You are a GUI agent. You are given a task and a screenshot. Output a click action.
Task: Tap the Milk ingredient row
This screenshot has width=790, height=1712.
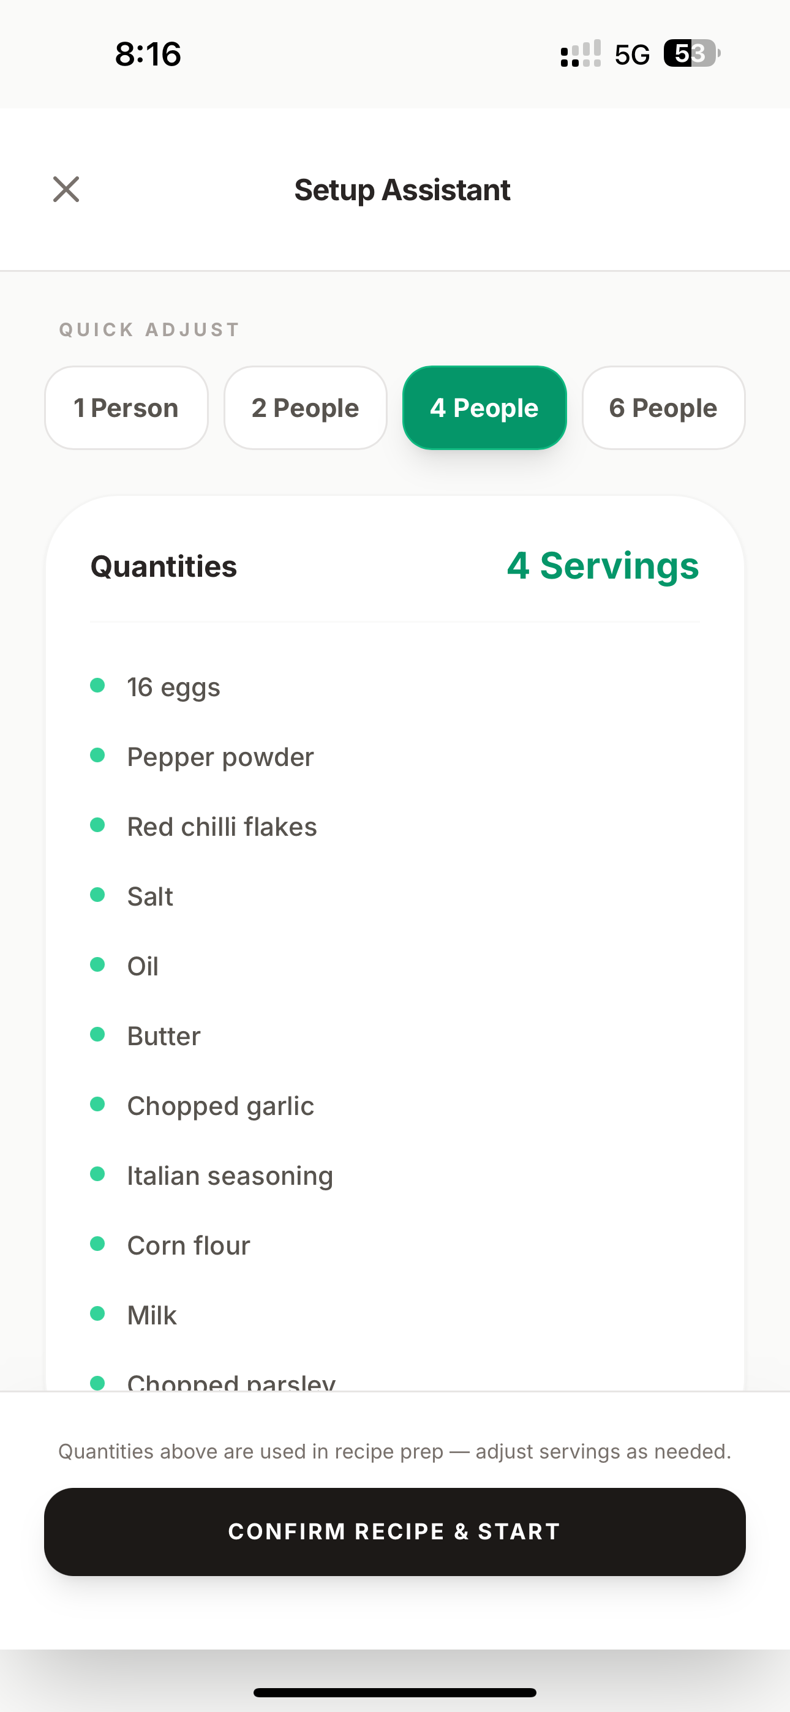click(395, 1315)
